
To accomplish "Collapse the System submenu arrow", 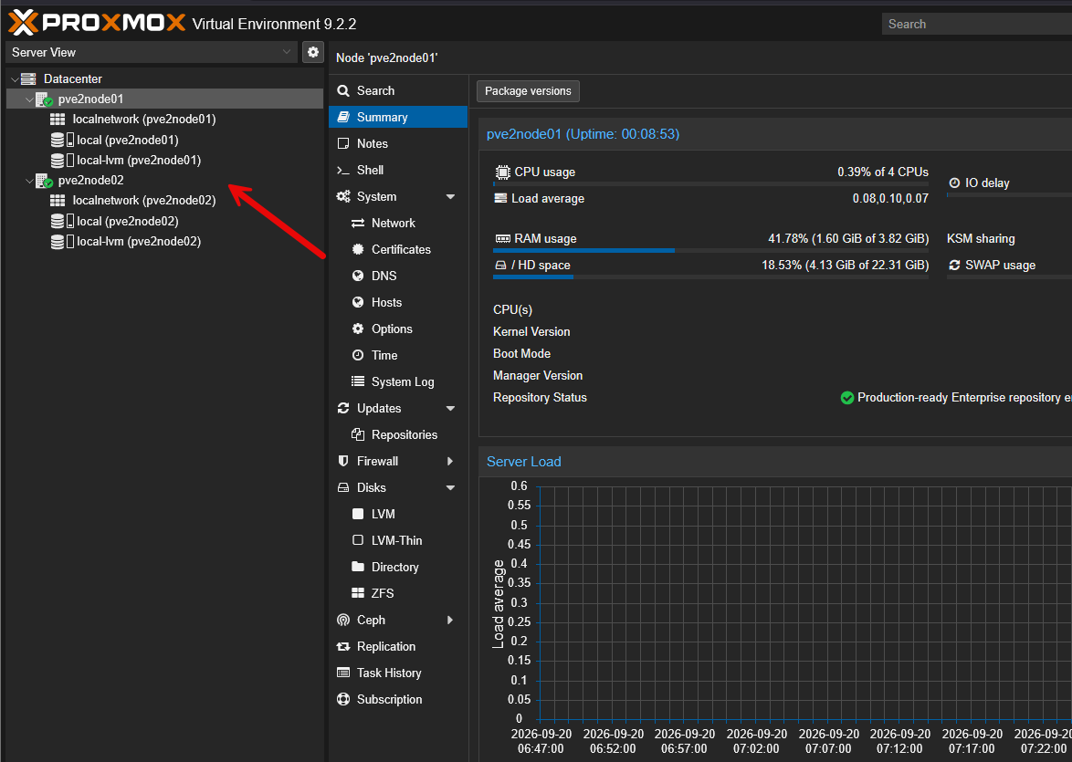I will (450, 197).
